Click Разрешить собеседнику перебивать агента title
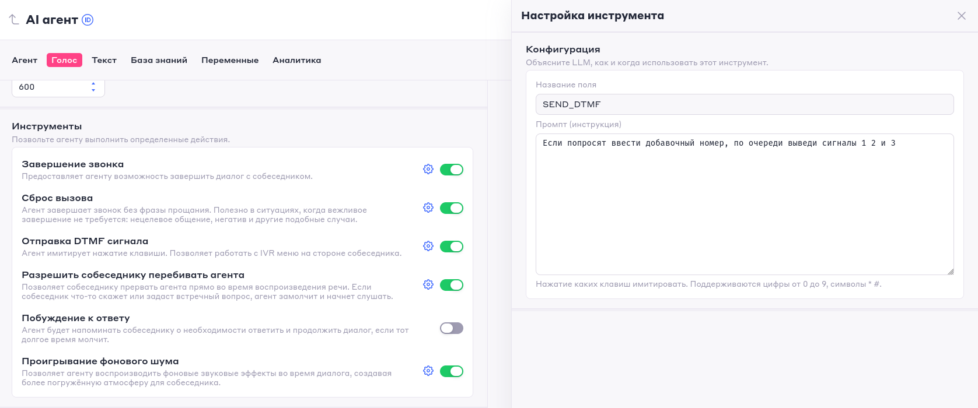978x408 pixels. (133, 275)
